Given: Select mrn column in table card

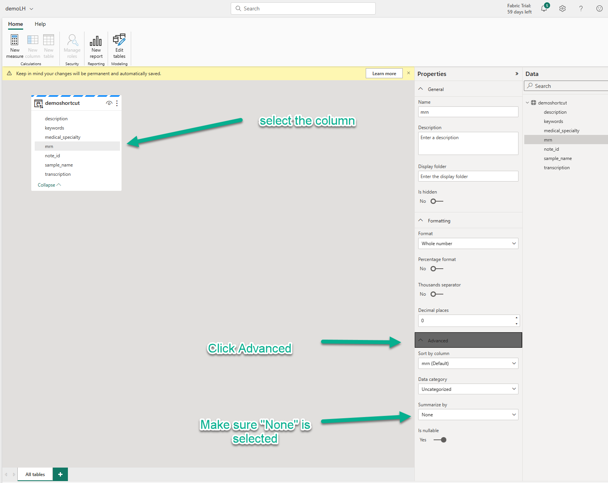Looking at the screenshot, I should pos(77,146).
